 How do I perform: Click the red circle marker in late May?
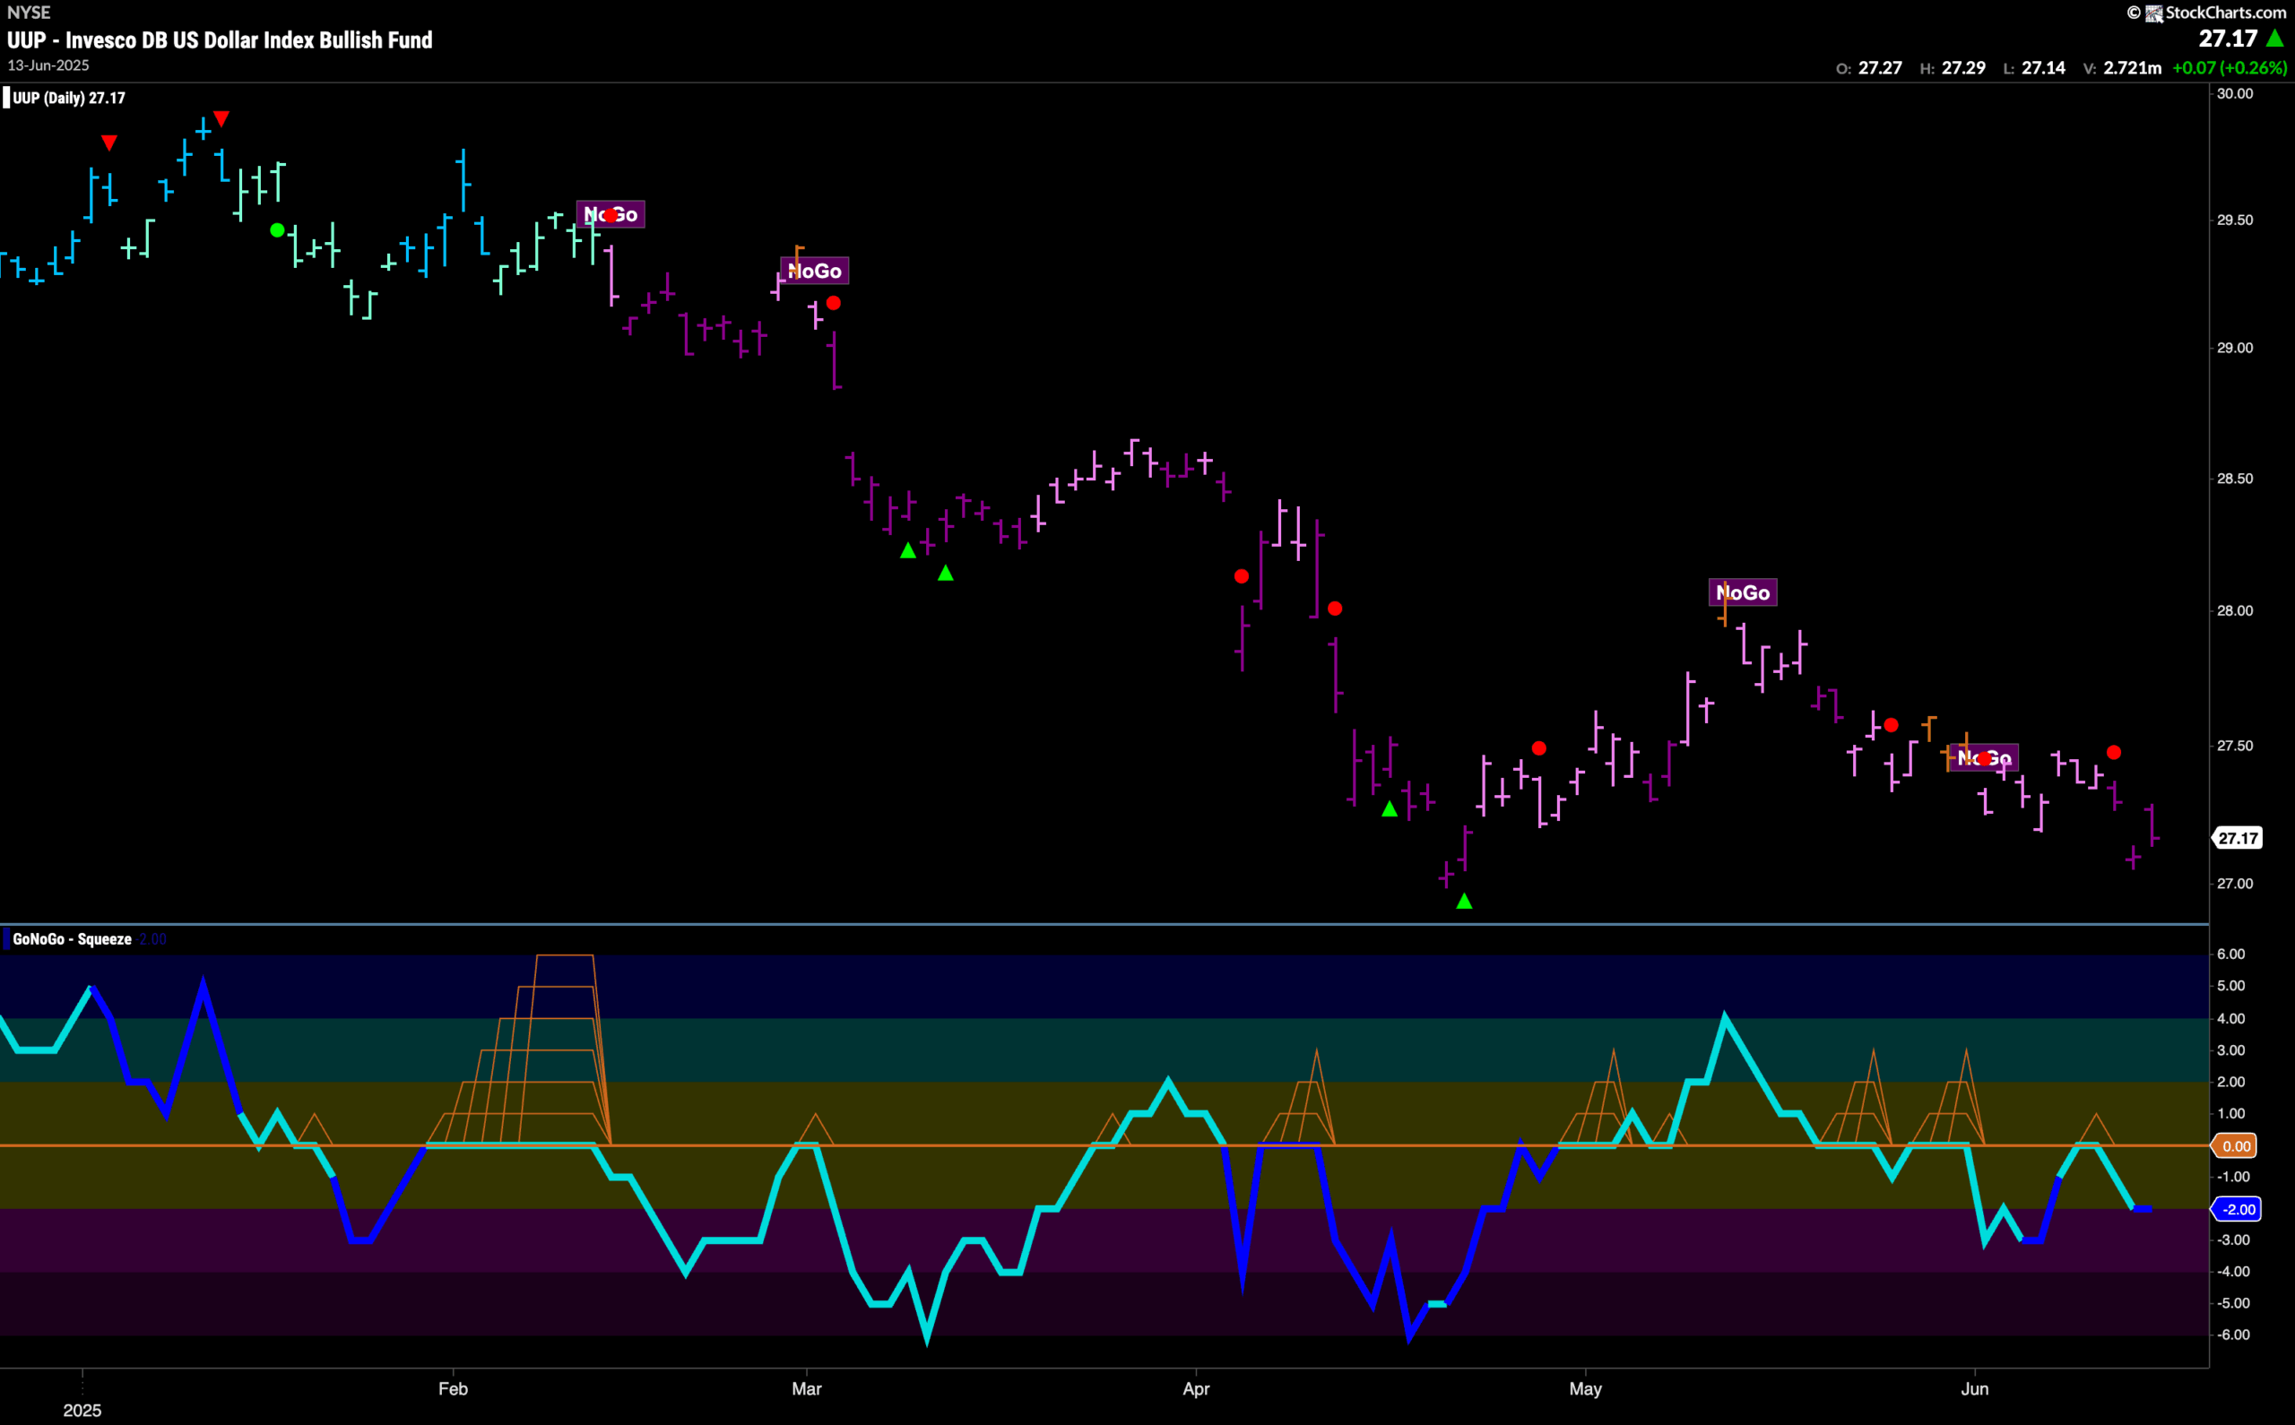[1891, 725]
